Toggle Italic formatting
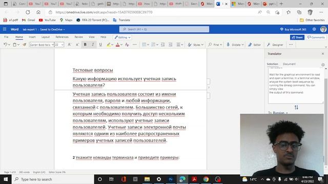The image size is (328, 184). [x=93, y=44]
